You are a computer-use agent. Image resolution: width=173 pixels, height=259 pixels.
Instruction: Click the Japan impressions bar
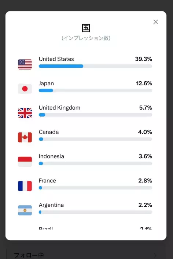(x=95, y=91)
